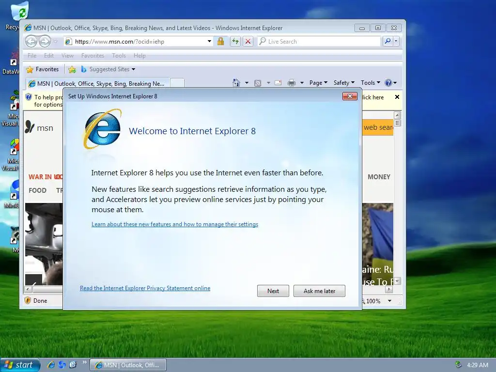Click the Ukraine news image on the right

pyautogui.click(x=378, y=244)
